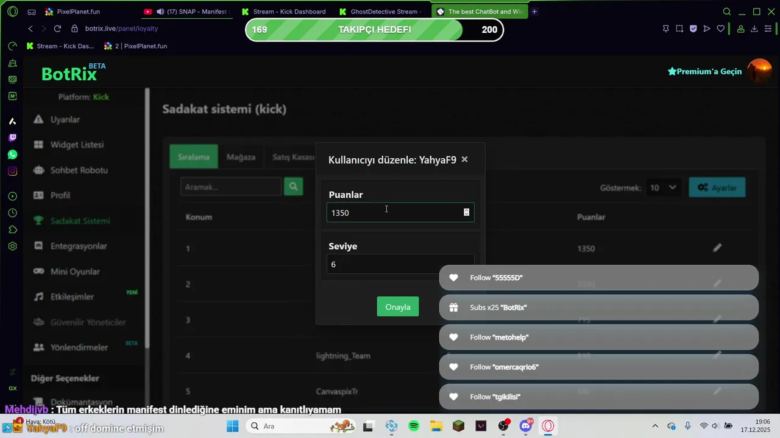Screen dimensions: 780x438
Task: Open File Explorer from the taskbar
Action: pos(436,426)
